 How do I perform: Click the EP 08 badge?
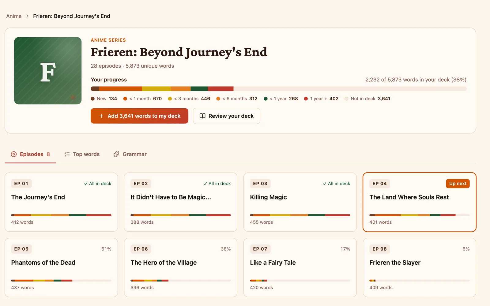coord(379,249)
